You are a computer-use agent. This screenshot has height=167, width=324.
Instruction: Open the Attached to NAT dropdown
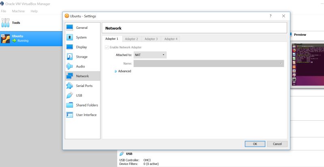[150, 55]
